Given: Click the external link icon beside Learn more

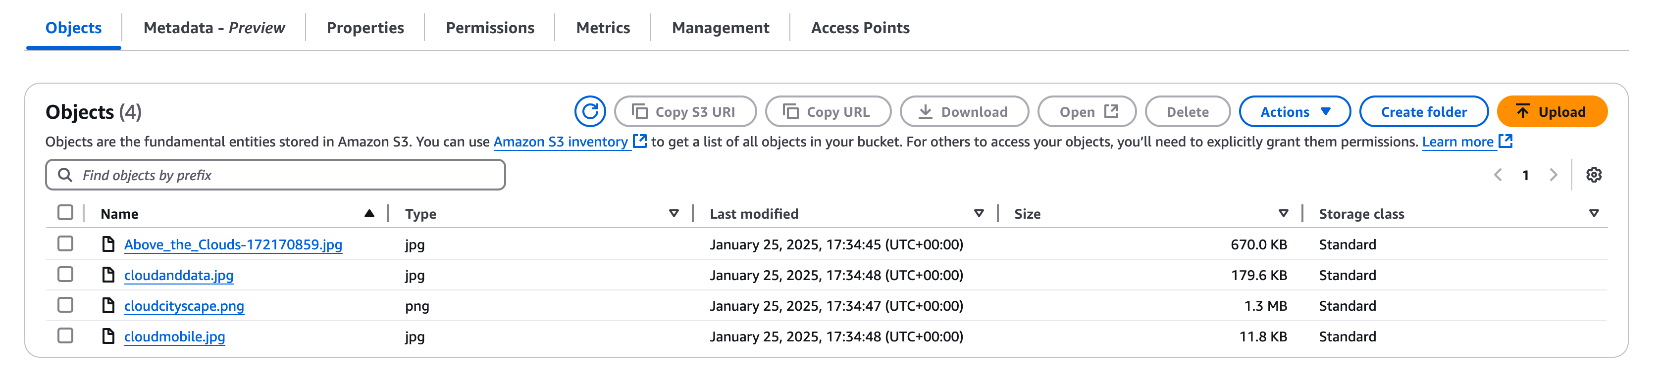Looking at the screenshot, I should (1505, 142).
